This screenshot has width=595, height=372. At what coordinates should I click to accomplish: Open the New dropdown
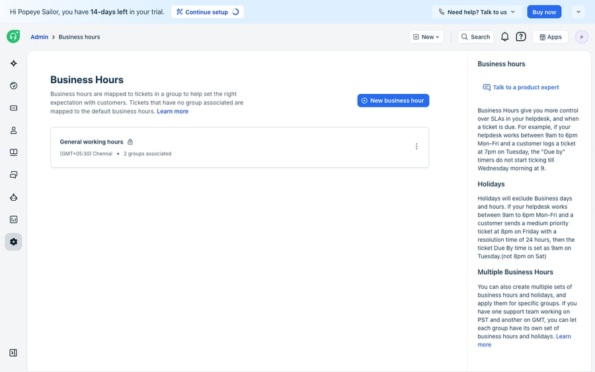(426, 37)
